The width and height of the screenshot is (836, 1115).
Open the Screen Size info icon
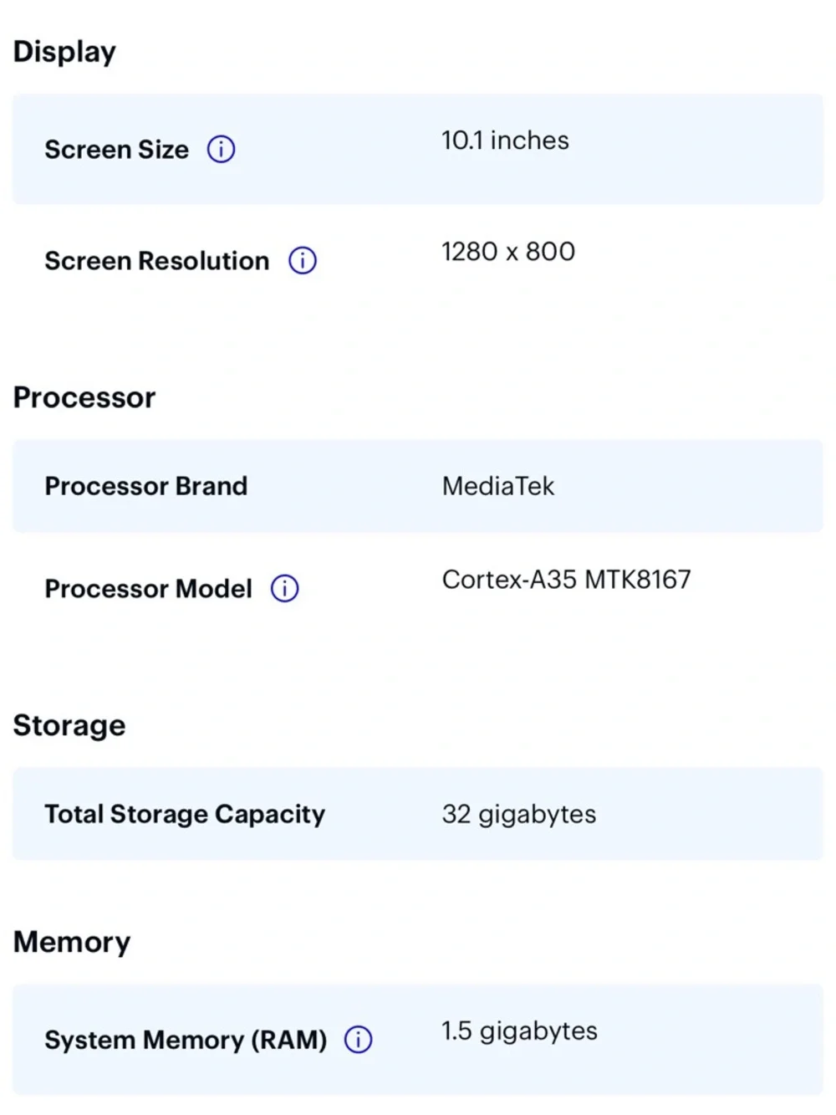pos(221,150)
